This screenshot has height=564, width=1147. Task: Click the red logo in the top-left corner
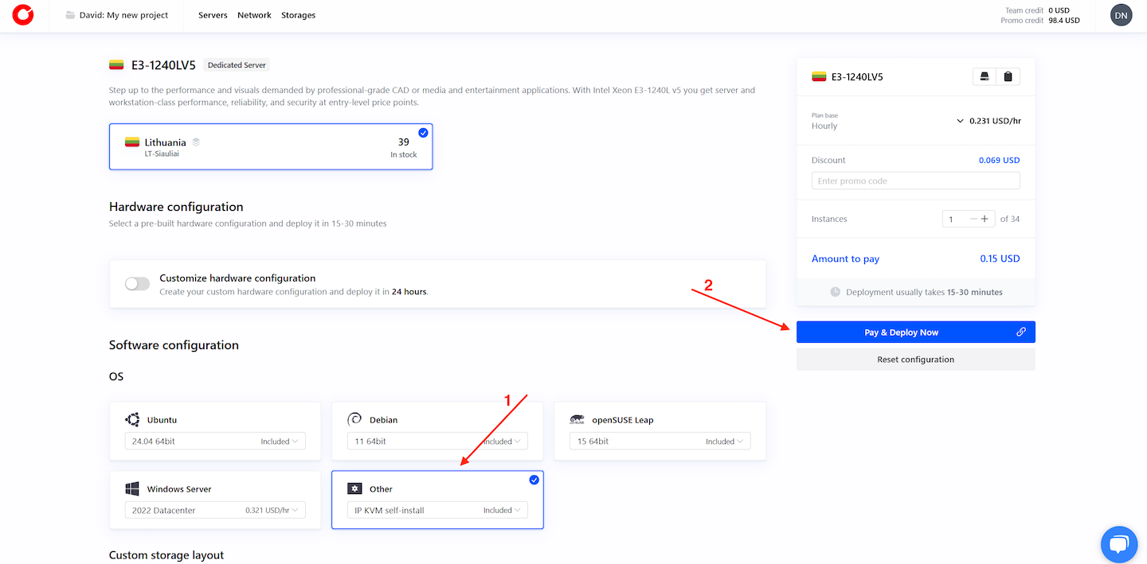tap(23, 15)
